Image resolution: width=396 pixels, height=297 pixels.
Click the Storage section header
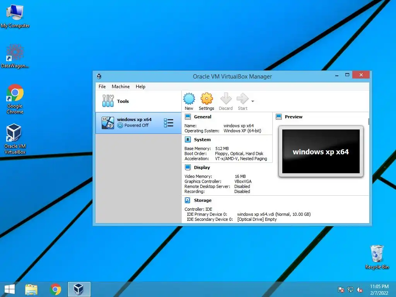coord(203,200)
